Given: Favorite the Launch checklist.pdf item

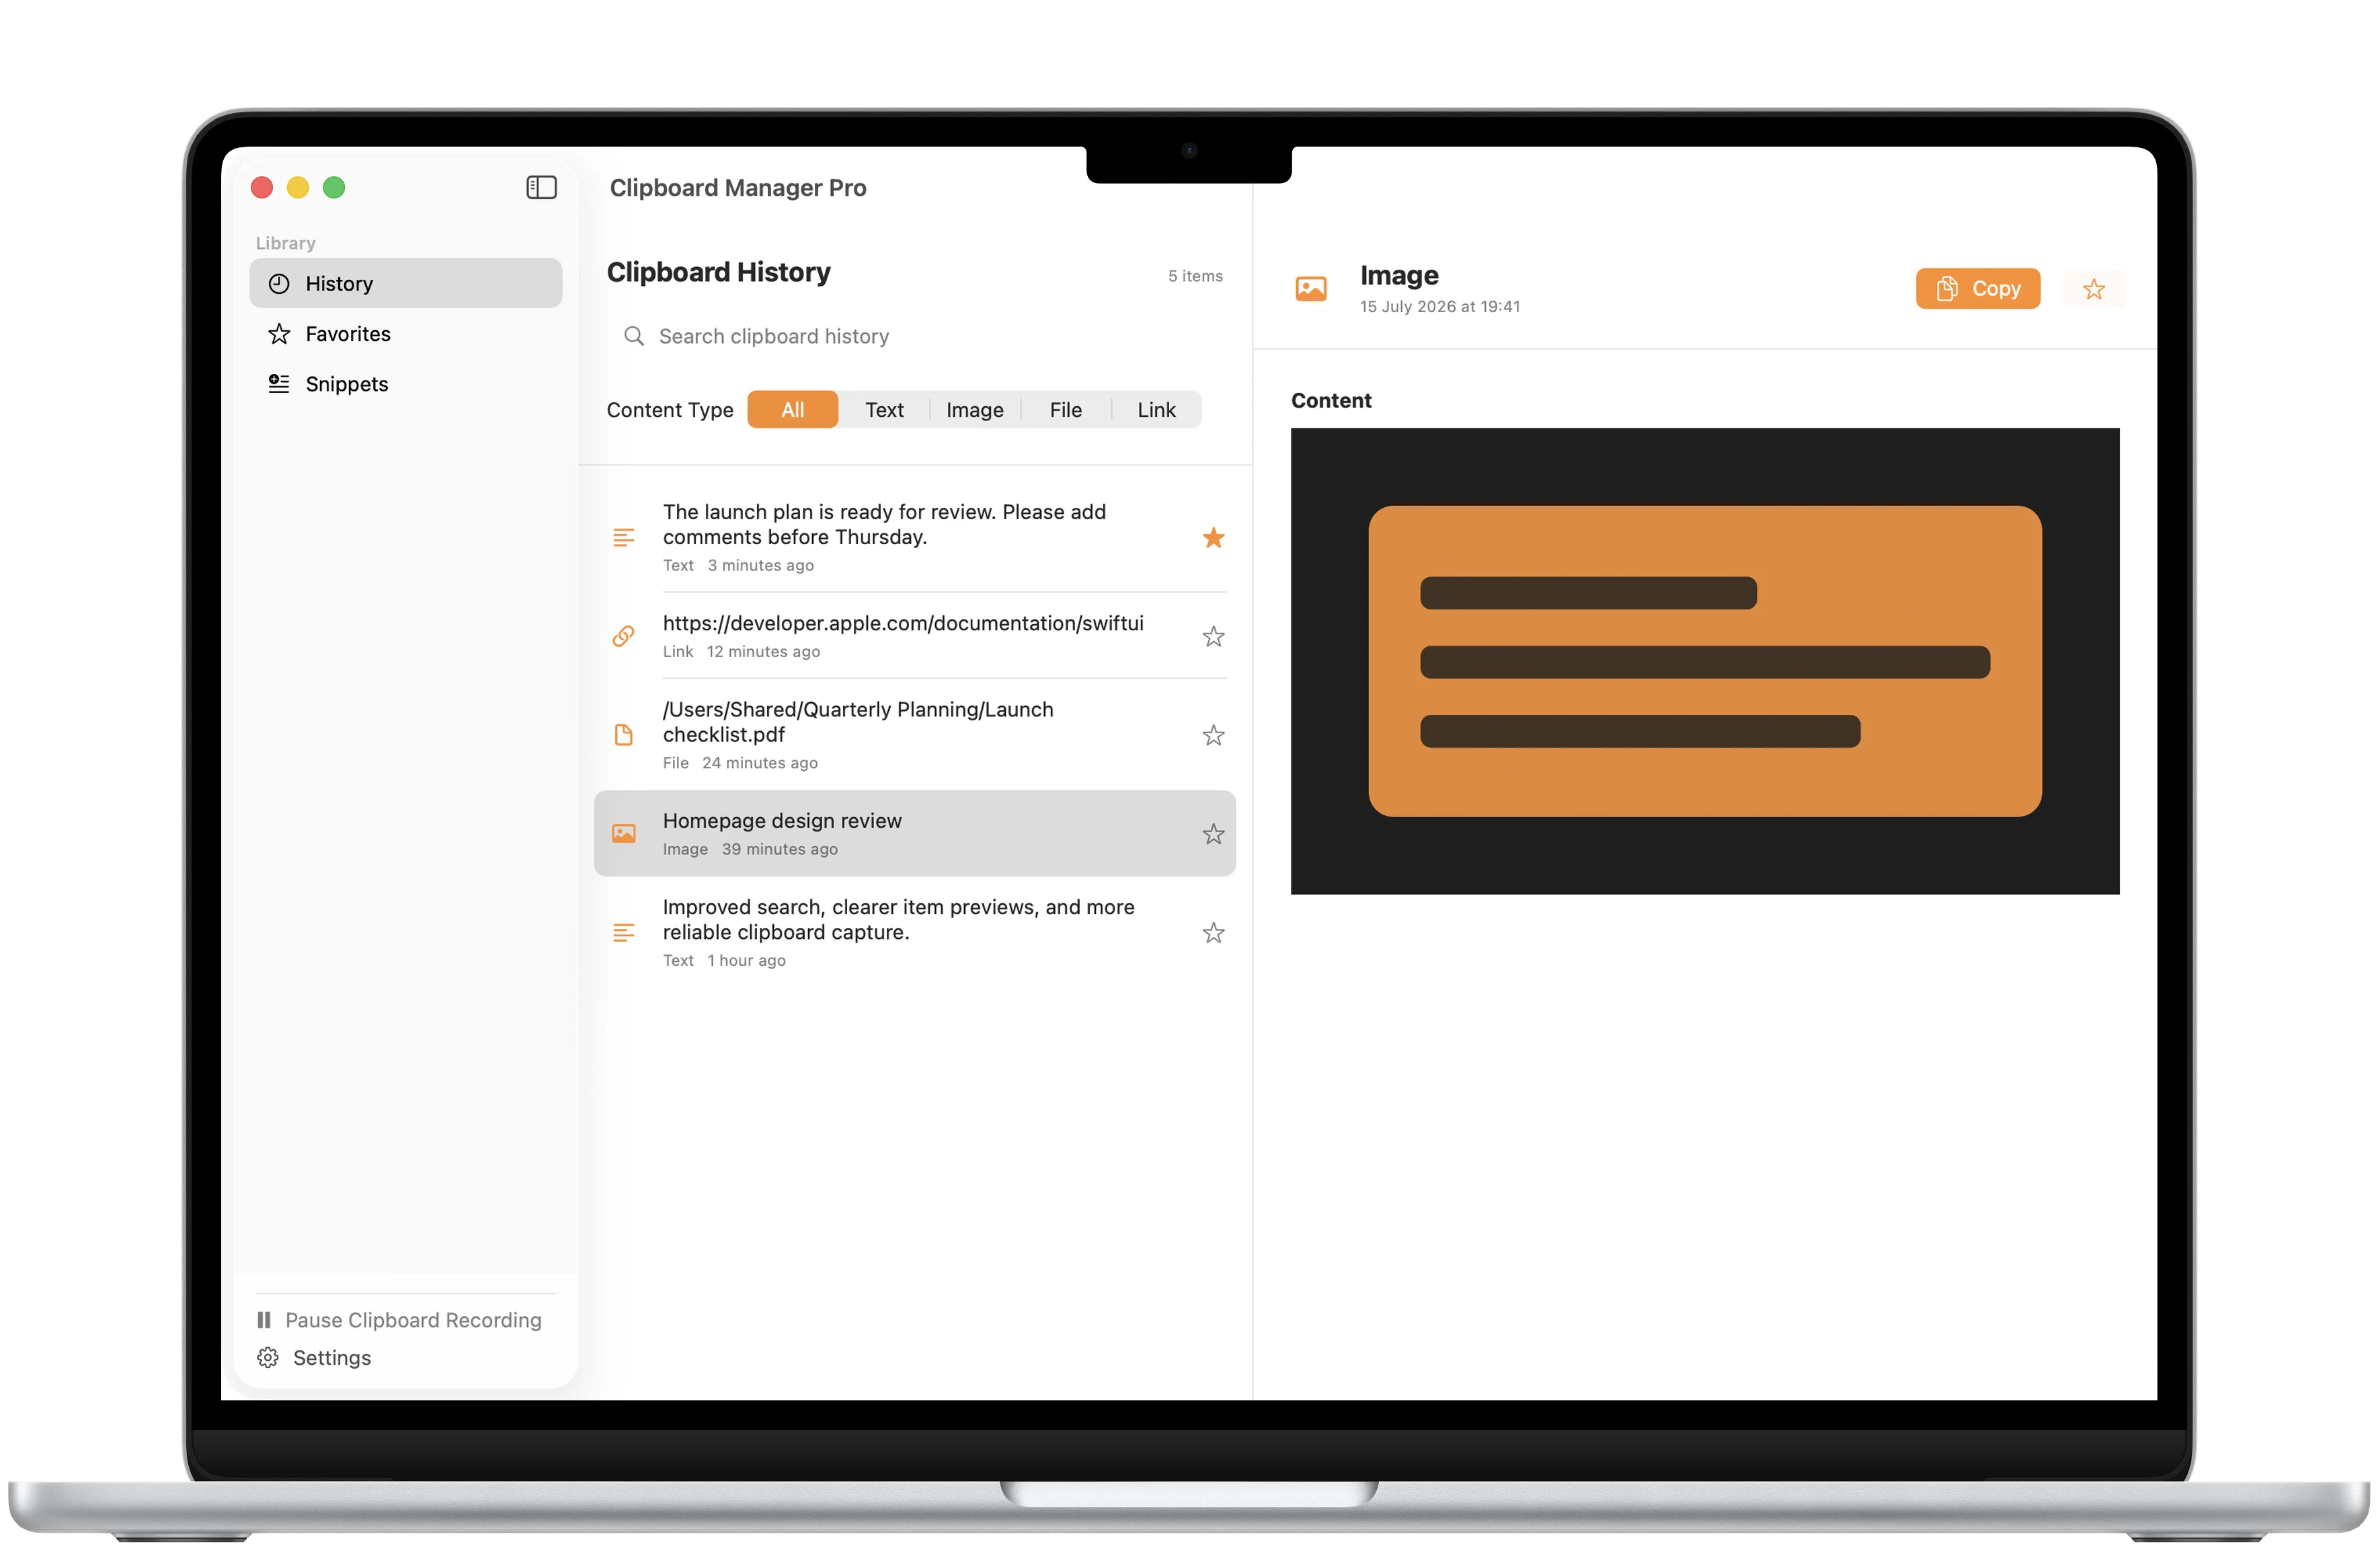Looking at the screenshot, I should [x=1213, y=735].
